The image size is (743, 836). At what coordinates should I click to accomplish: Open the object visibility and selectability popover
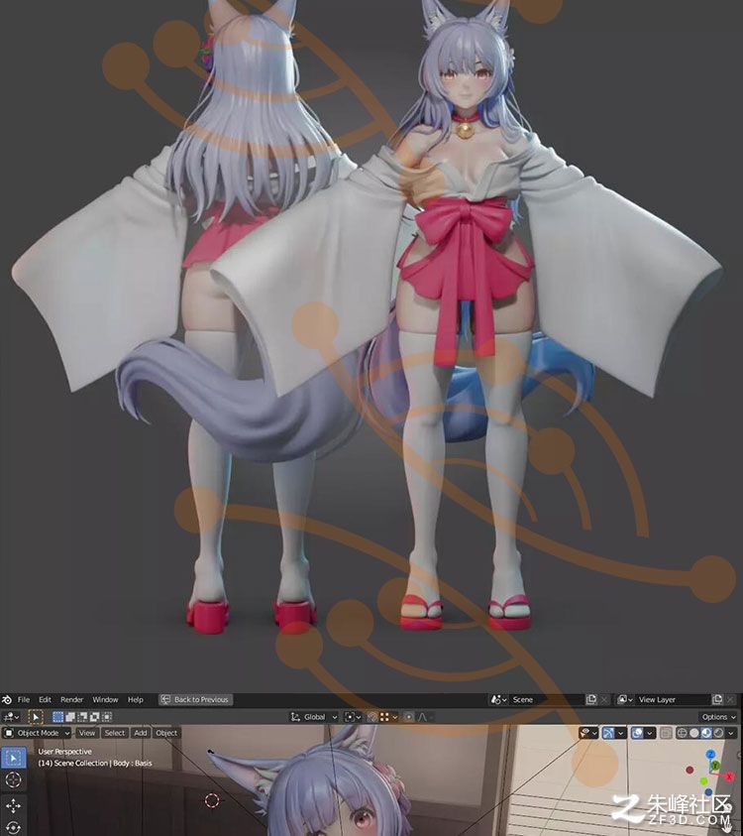coord(588,733)
